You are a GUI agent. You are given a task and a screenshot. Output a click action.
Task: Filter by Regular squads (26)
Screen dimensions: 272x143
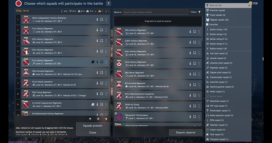pyautogui.click(x=228, y=20)
